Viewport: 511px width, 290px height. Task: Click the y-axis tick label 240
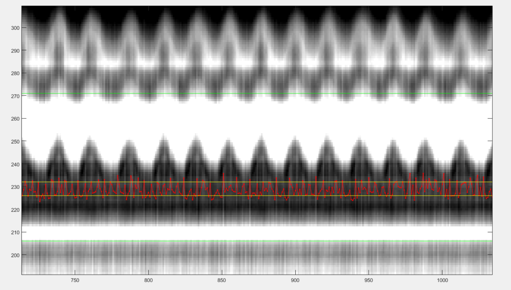point(15,164)
